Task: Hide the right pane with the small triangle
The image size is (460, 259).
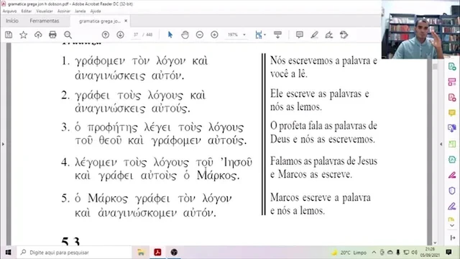Action: [x=441, y=144]
